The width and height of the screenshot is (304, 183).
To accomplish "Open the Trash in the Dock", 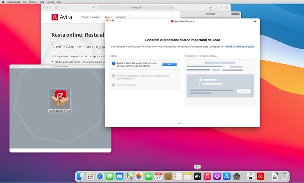I will coord(285,176).
